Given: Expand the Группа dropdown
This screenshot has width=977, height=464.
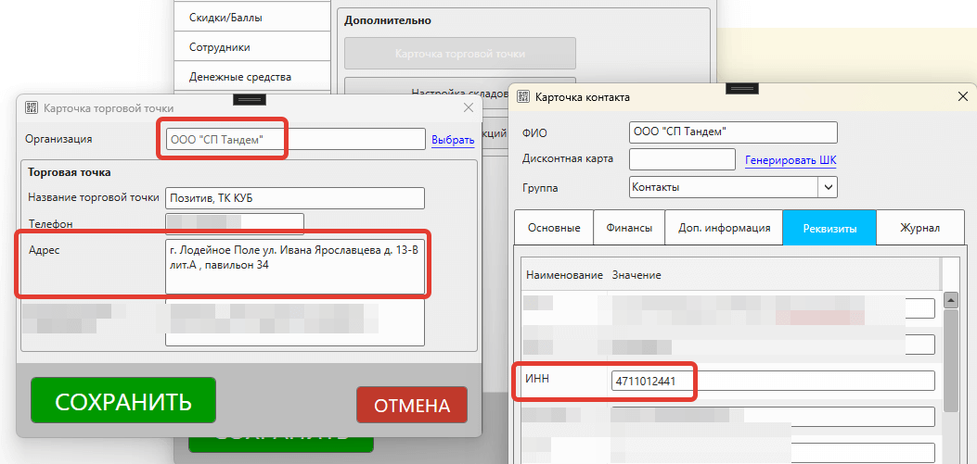Looking at the screenshot, I should coord(827,187).
